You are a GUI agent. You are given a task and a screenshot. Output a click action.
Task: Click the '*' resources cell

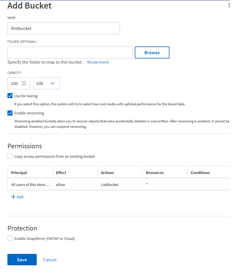165,185
